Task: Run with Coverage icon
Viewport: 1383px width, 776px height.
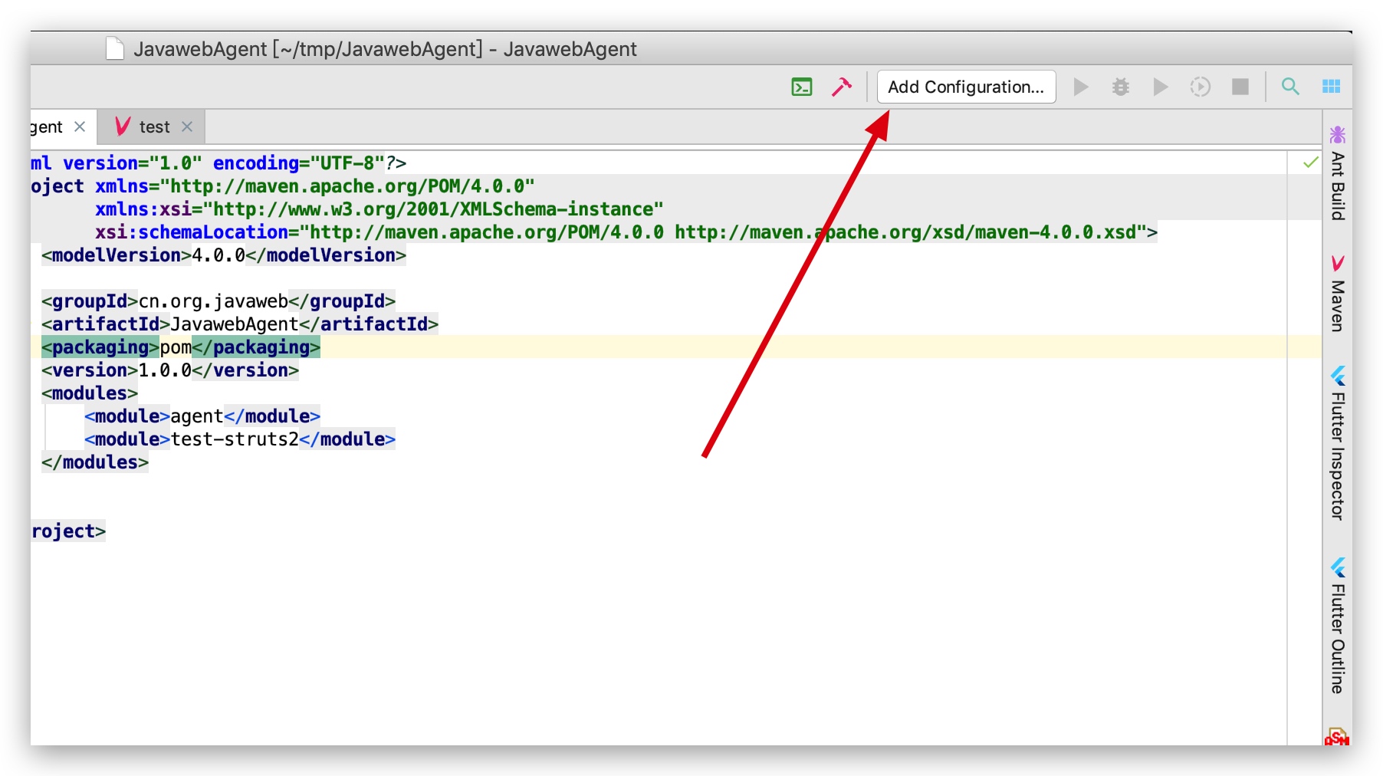Action: (x=1161, y=87)
